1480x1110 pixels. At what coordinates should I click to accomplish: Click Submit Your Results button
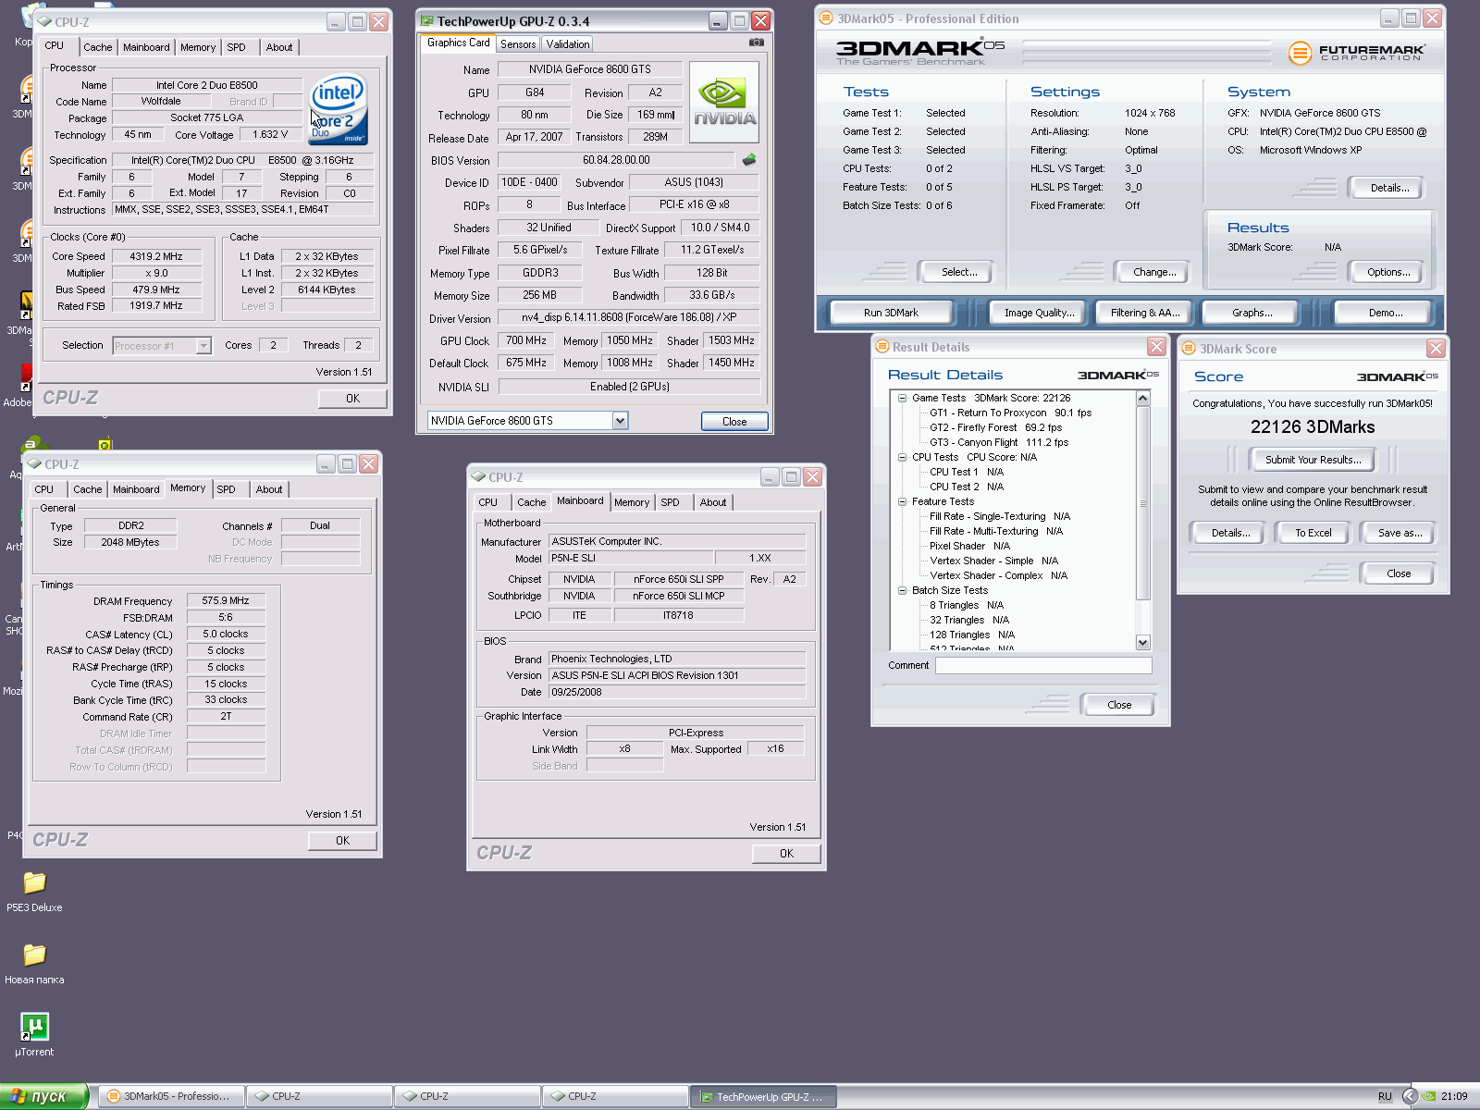(x=1313, y=460)
